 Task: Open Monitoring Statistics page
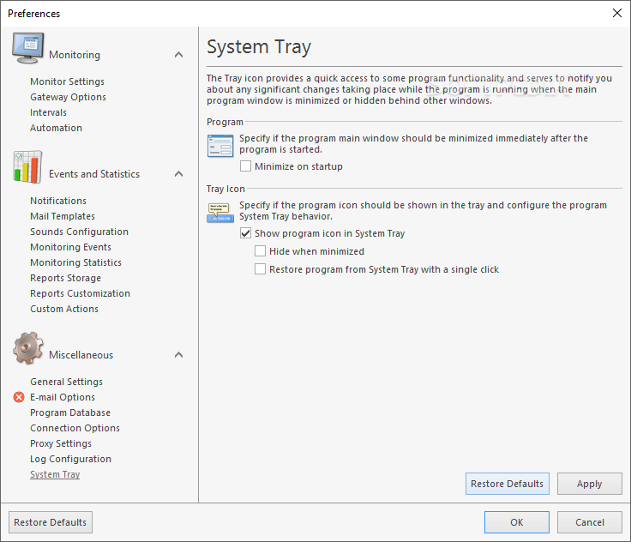[75, 262]
